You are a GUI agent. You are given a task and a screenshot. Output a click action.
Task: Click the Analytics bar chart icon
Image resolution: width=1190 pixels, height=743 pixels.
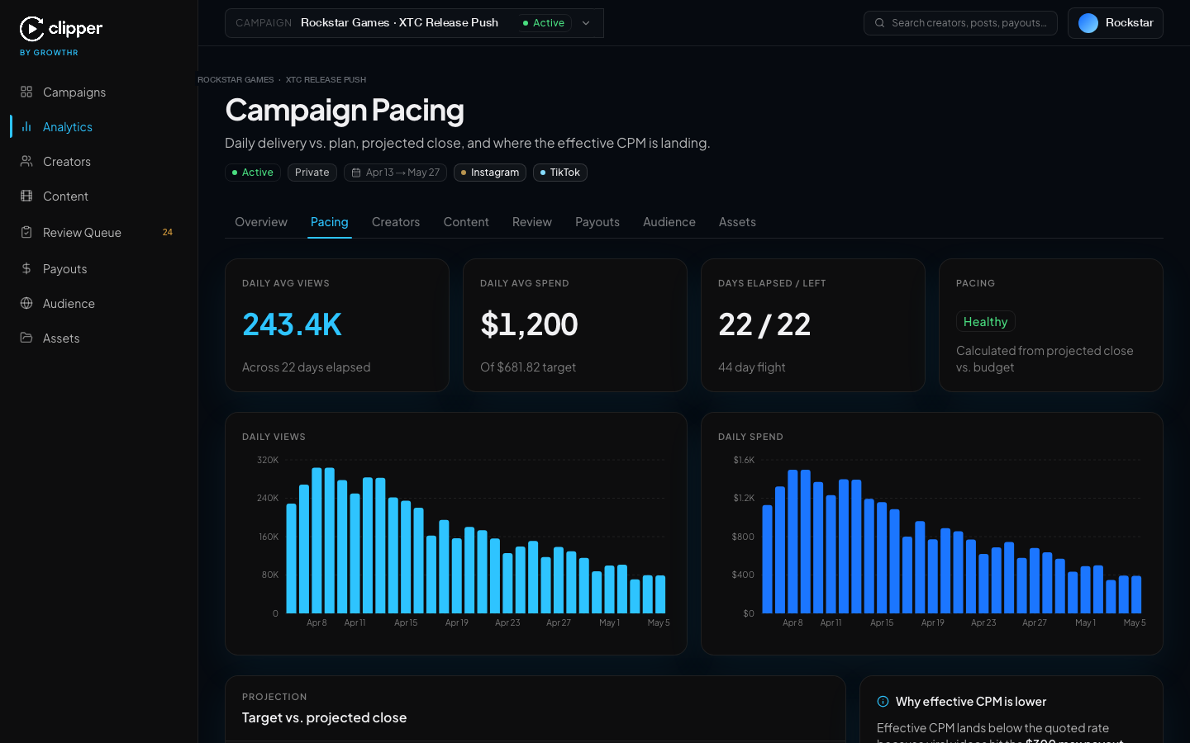pos(26,126)
